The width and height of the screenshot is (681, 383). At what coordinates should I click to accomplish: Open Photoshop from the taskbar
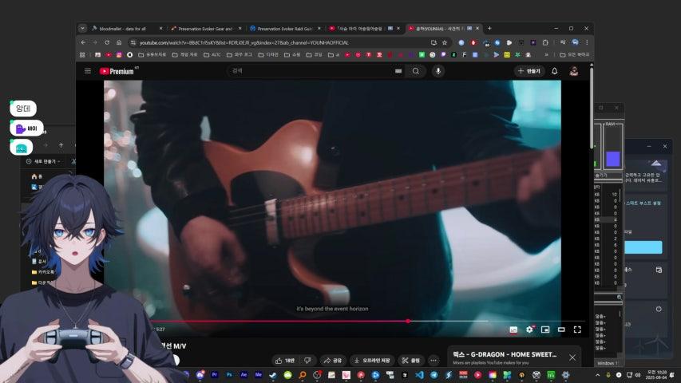229,375
